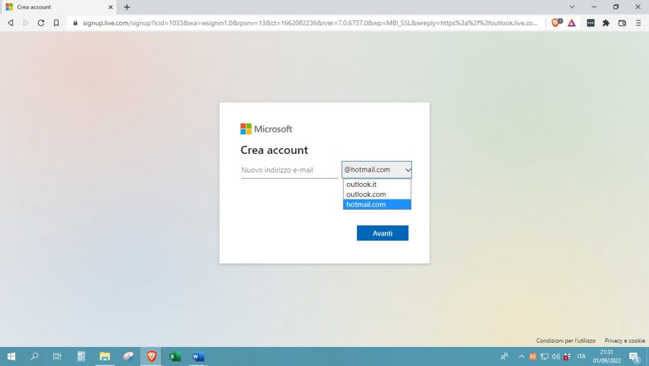Viewport: 649px width, 366px height.
Task: Open the browser extensions puzzle icon
Action: point(606,23)
